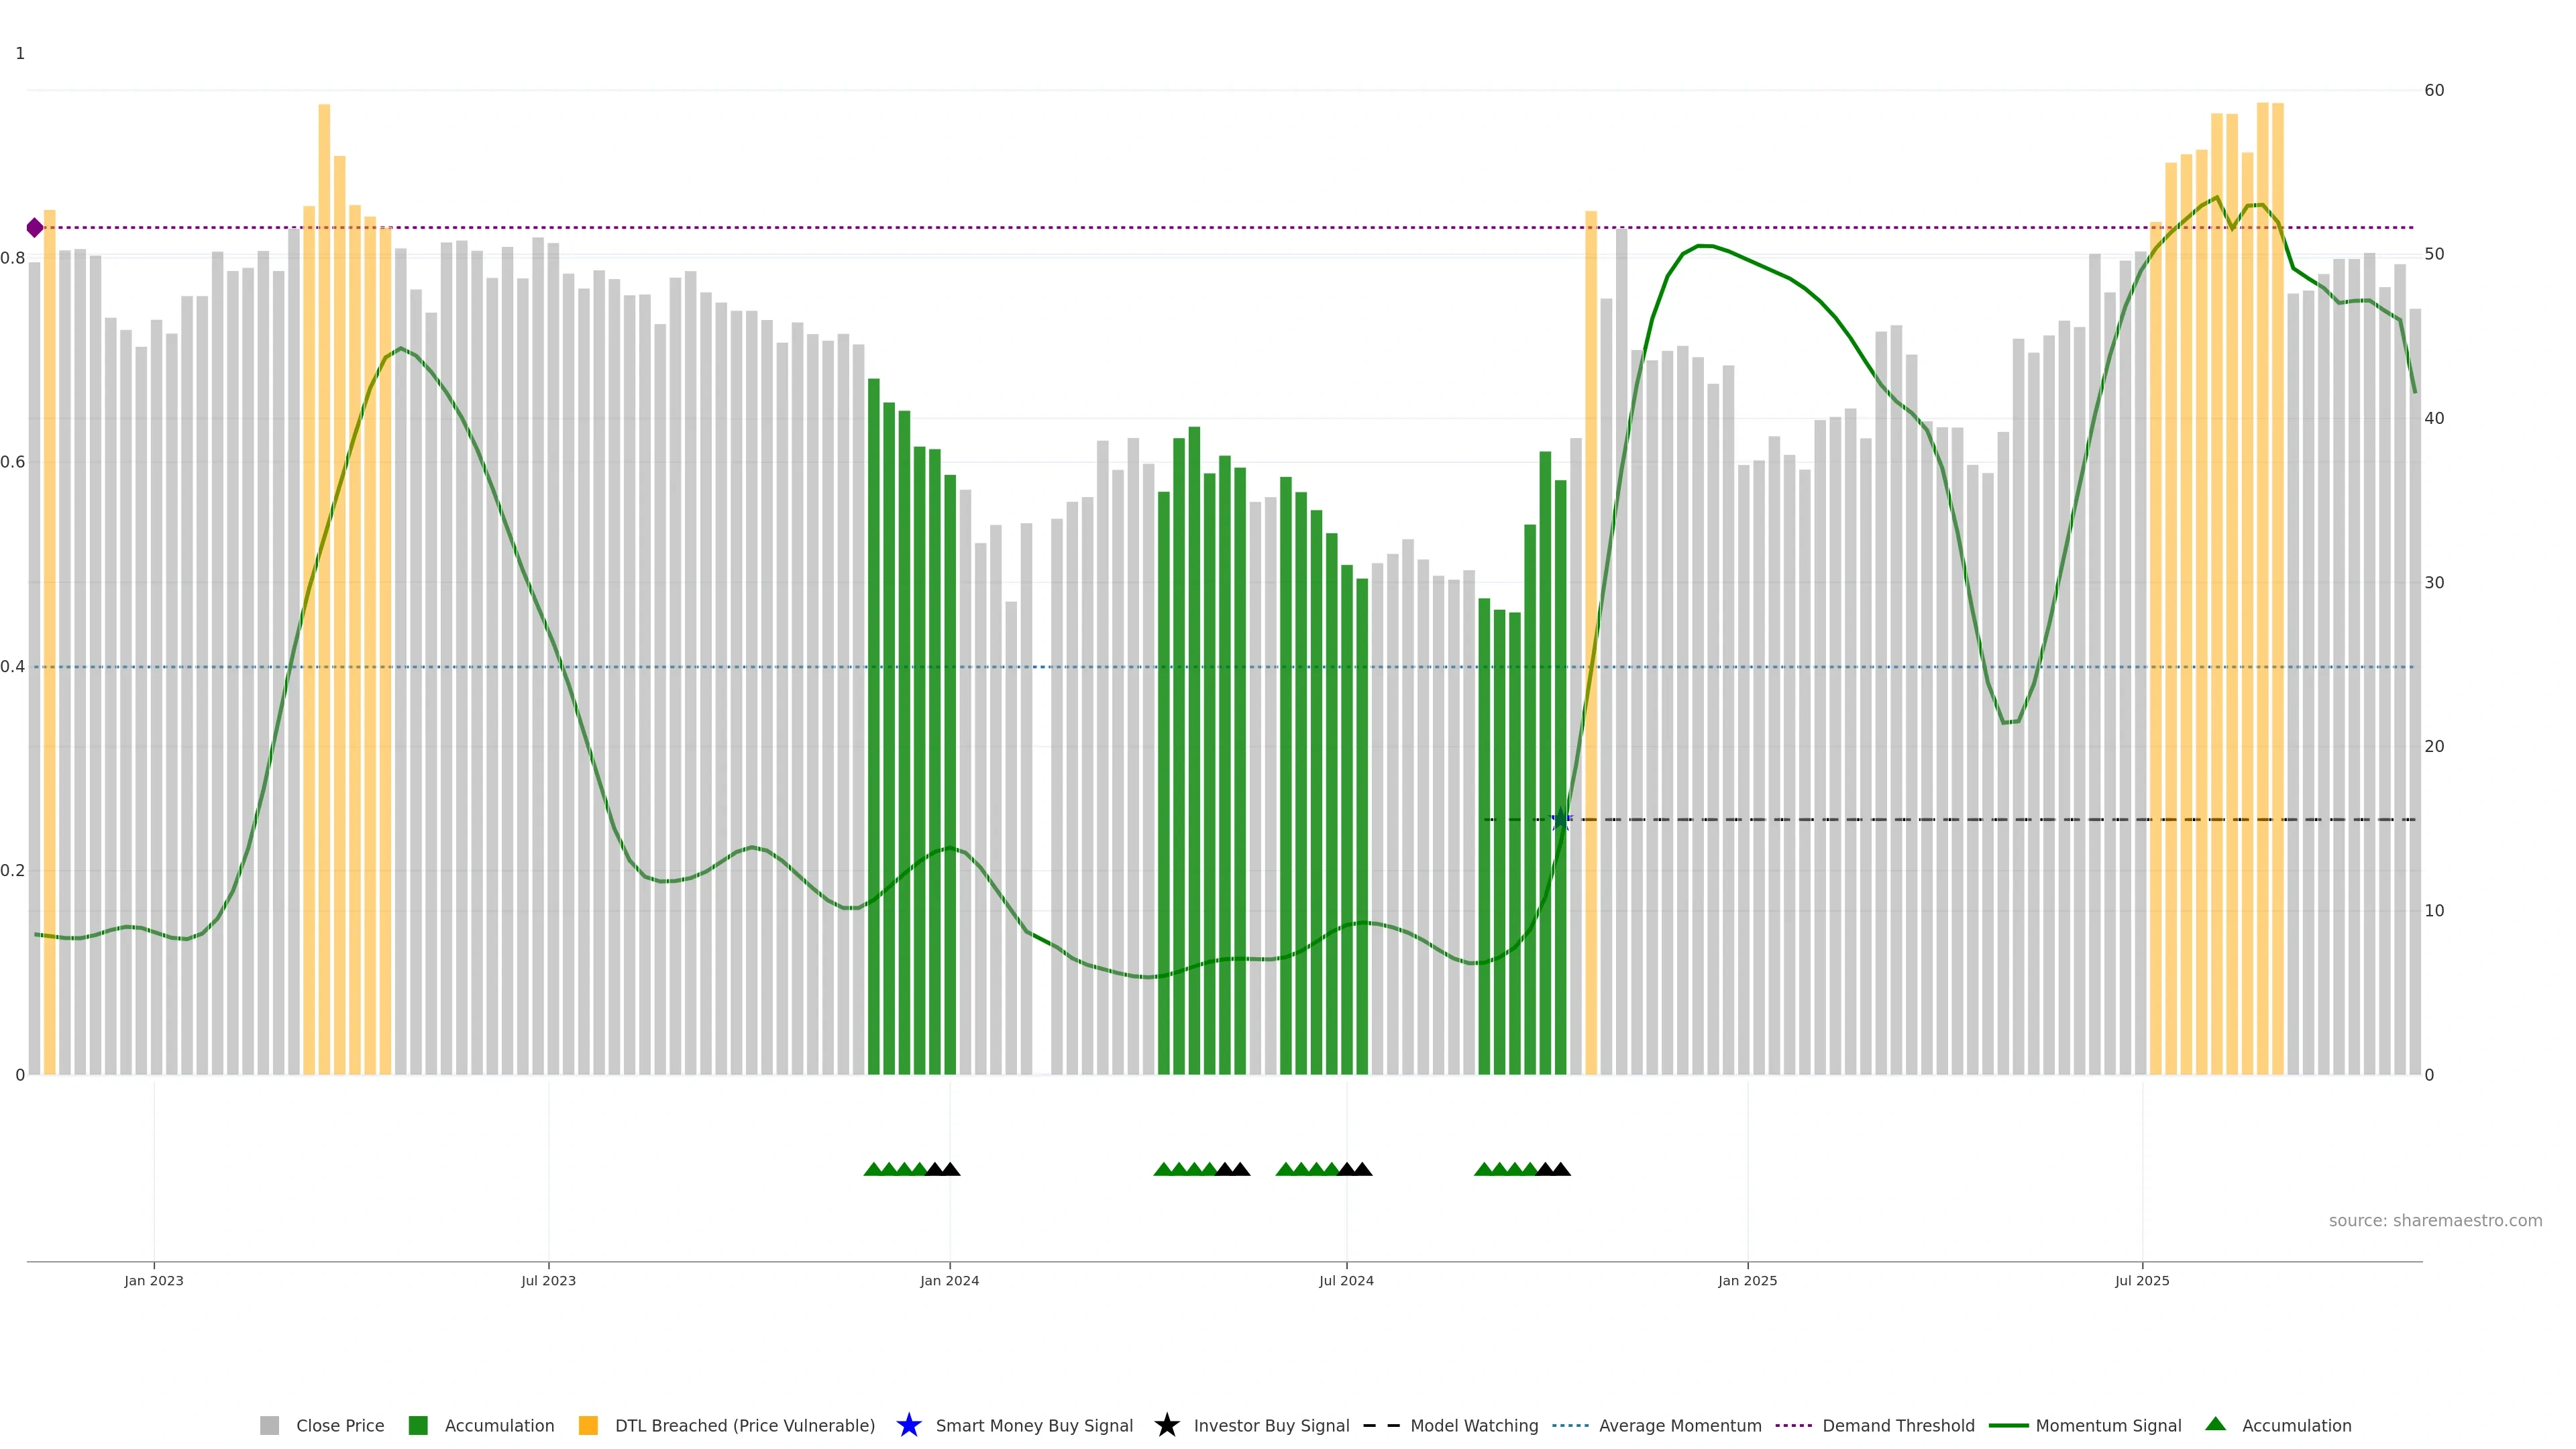Screen dimensions: 2576x1449
Task: Click the Average Momentum dotted legend line
Action: pos(1570,1425)
